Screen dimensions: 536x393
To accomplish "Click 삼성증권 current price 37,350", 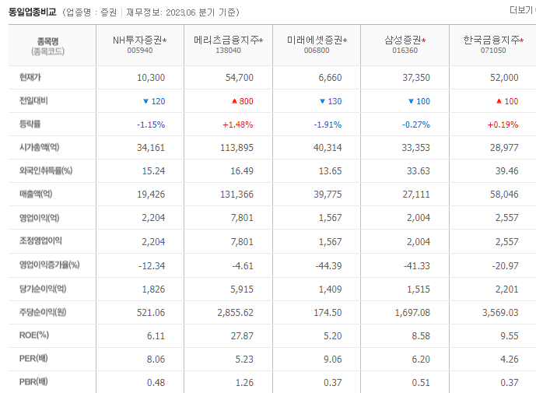I will [416, 78].
